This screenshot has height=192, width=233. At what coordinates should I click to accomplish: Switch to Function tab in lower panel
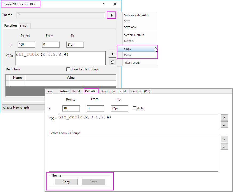(91, 91)
